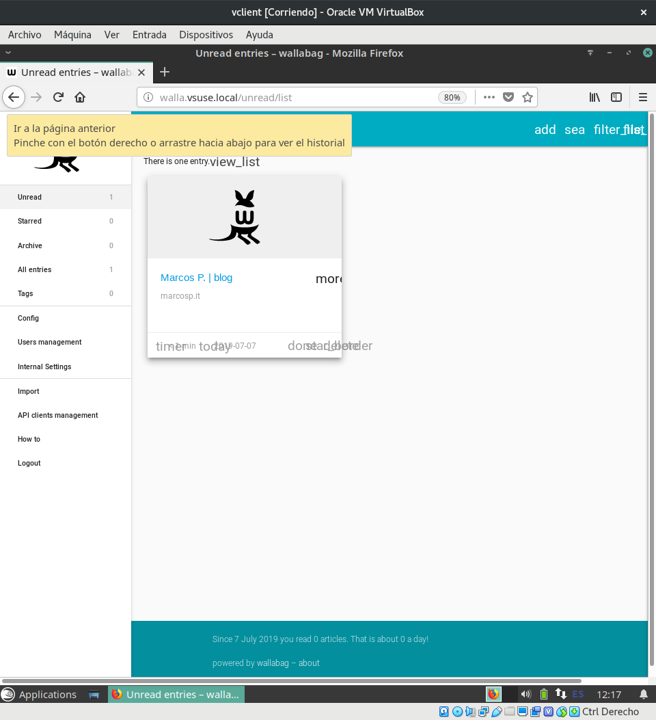Click the VirtualBox USB devices icon

[x=496, y=712]
